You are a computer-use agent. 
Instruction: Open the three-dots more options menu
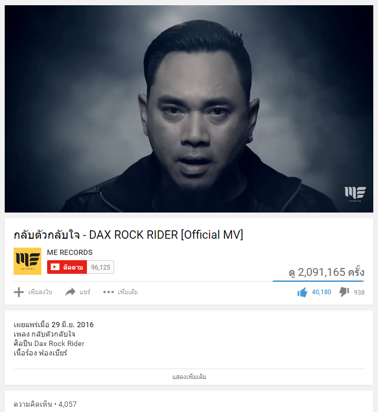(108, 292)
